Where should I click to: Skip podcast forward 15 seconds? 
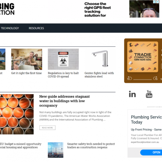(x=155, y=78)
